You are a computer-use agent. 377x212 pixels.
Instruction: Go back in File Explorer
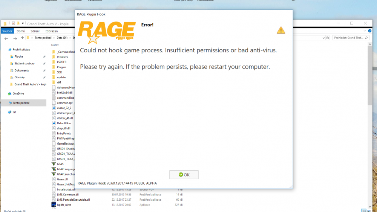click(6, 38)
